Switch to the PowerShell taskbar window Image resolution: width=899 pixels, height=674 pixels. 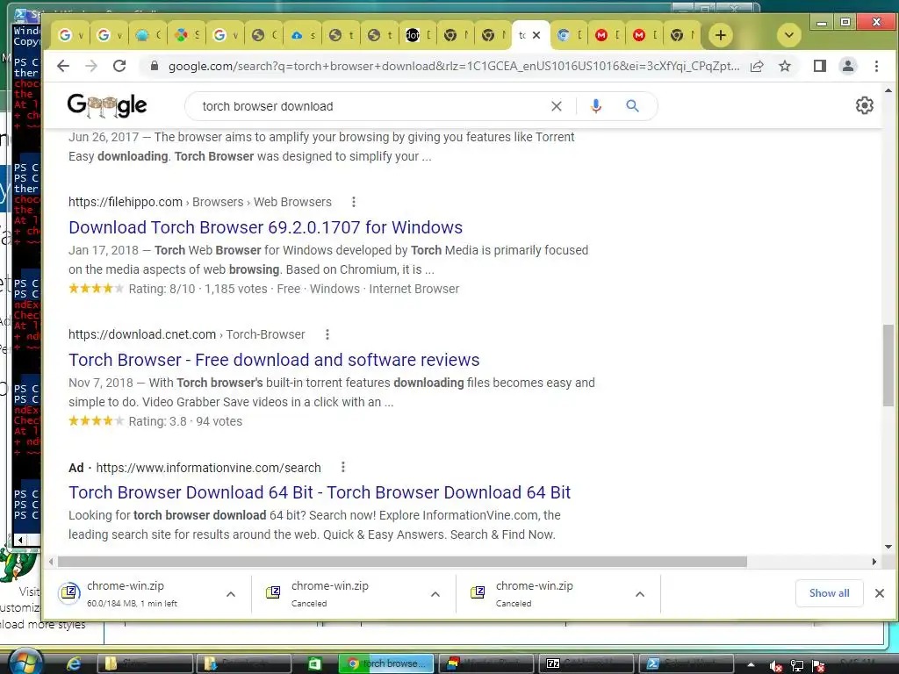point(687,663)
